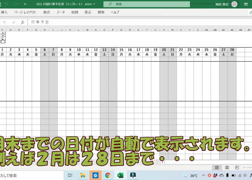
Task: Select weekday cell under date 10
Action: pos(79,54)
